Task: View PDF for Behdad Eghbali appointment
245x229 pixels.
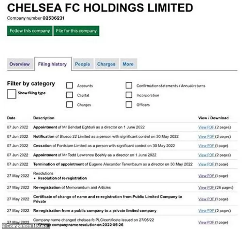Action: pos(206,127)
